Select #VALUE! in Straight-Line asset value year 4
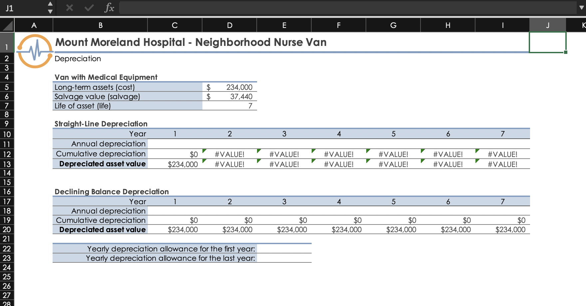This screenshot has width=586, height=306. click(x=339, y=164)
